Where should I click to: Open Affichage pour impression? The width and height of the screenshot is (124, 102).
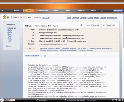(49, 50)
